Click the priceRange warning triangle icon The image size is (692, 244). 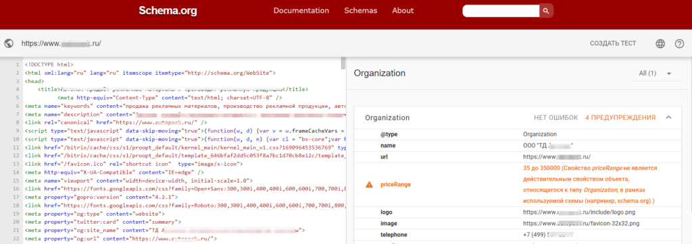369,185
